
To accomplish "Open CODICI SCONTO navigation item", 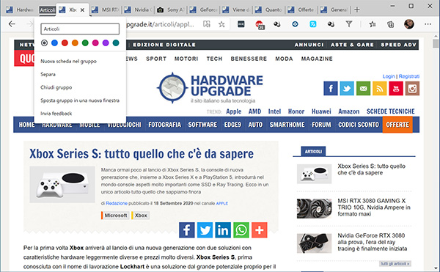I will (359, 125).
